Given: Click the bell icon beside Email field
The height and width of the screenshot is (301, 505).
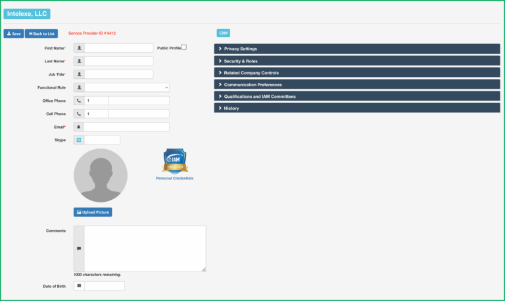Looking at the screenshot, I should pyautogui.click(x=79, y=127).
